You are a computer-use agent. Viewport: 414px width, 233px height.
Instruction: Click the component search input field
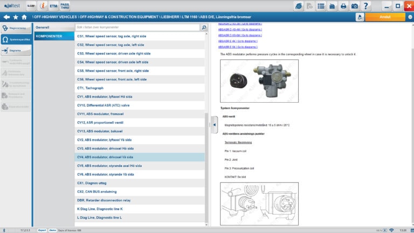tap(137, 27)
